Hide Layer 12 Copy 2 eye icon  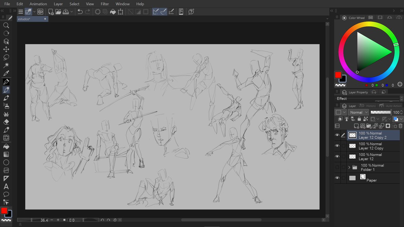point(337,135)
